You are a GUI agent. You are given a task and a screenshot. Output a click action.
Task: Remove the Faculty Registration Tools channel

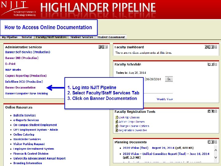click(216, 111)
